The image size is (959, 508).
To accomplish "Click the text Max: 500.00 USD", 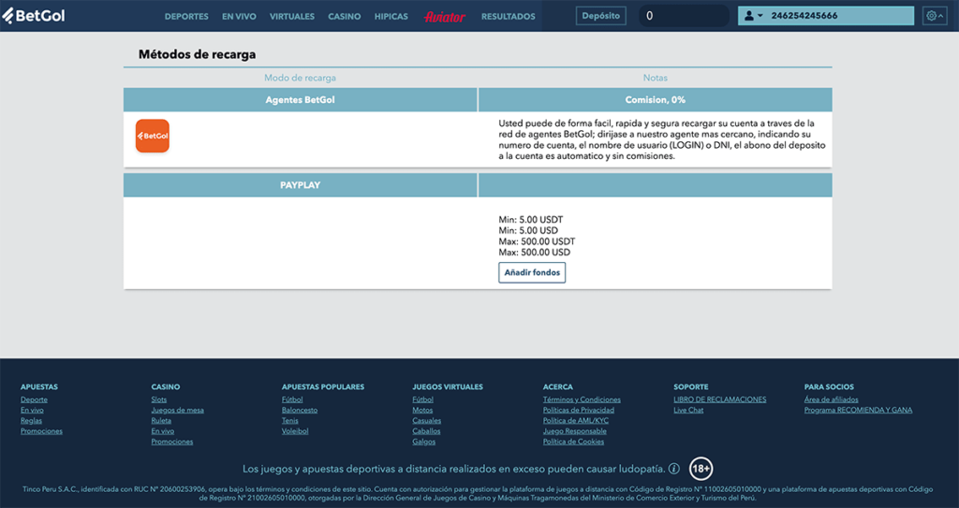I will pyautogui.click(x=534, y=253).
